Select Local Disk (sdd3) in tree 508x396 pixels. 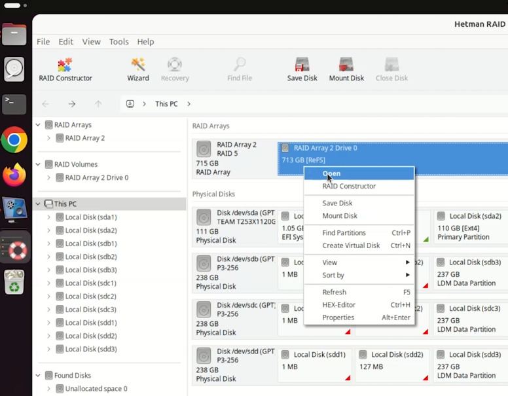click(91, 349)
